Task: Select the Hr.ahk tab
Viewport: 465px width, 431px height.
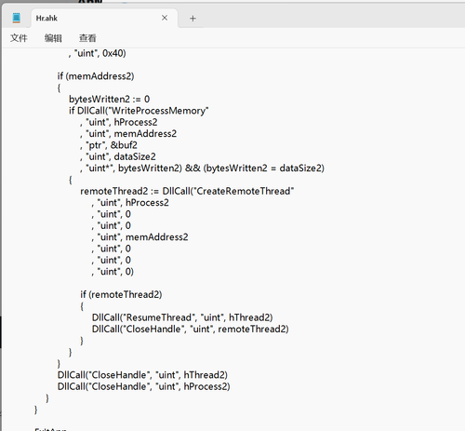Action: [x=104, y=19]
